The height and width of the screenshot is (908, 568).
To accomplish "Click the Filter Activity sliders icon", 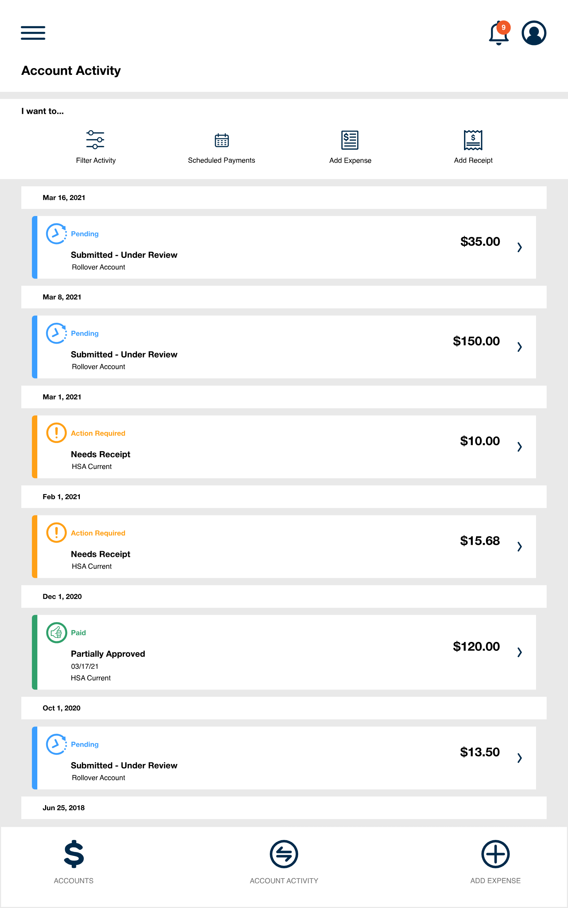I will [95, 140].
